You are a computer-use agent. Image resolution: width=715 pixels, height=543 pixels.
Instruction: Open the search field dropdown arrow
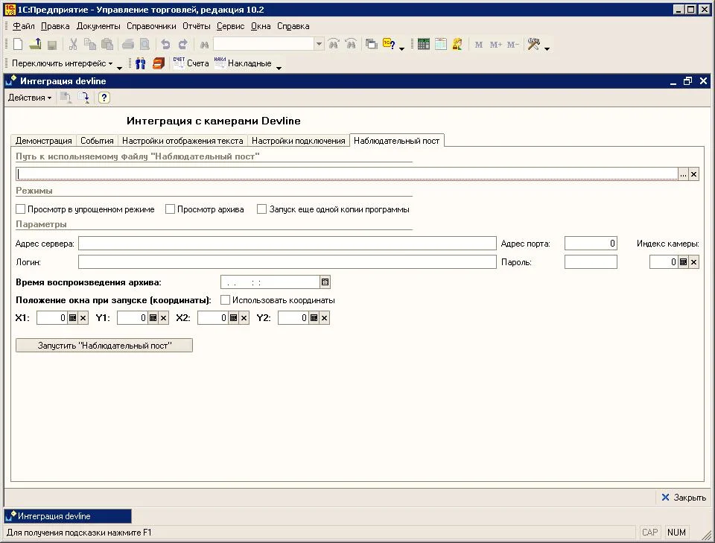point(320,44)
